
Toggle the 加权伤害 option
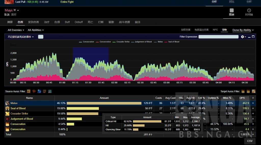[x=186, y=30]
